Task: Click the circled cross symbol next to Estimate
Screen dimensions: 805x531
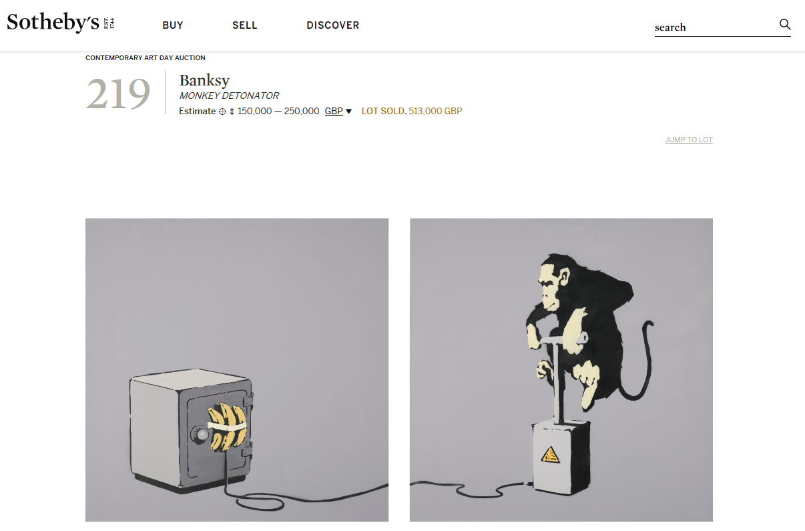Action: 222,112
